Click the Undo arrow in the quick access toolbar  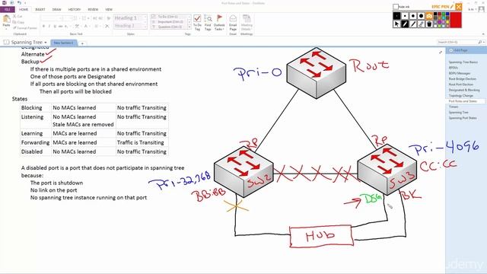(19, 3)
